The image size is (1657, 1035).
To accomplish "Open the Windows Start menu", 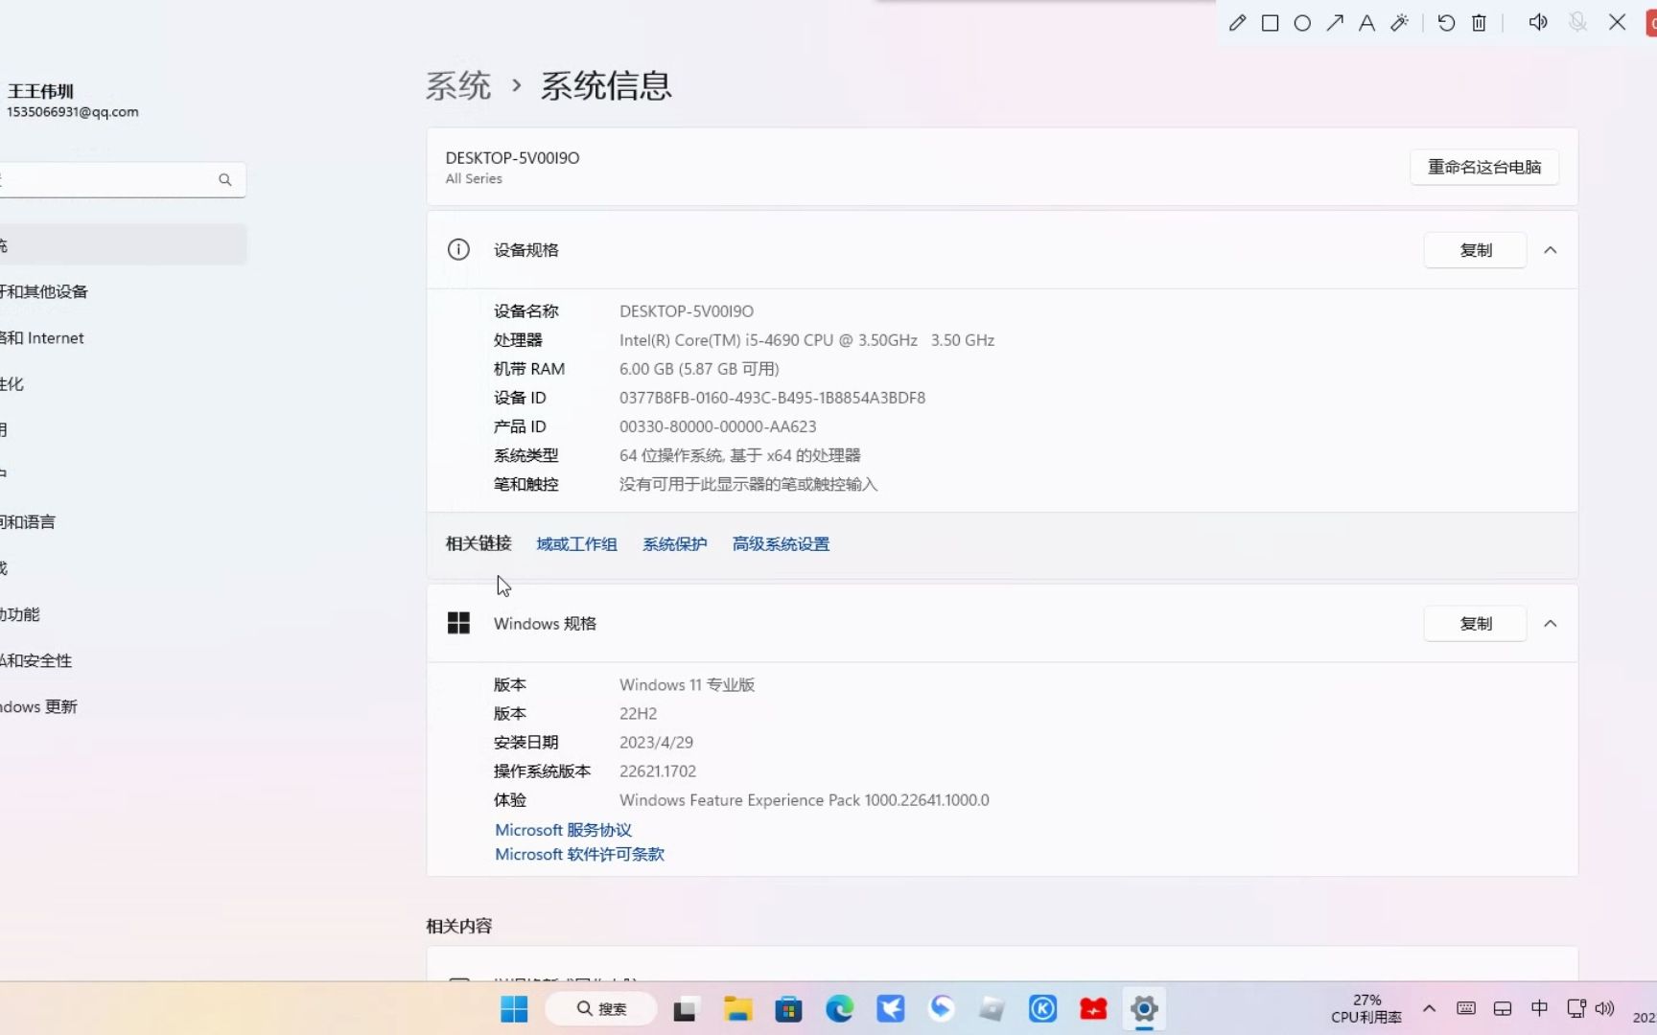I will coord(514,1009).
